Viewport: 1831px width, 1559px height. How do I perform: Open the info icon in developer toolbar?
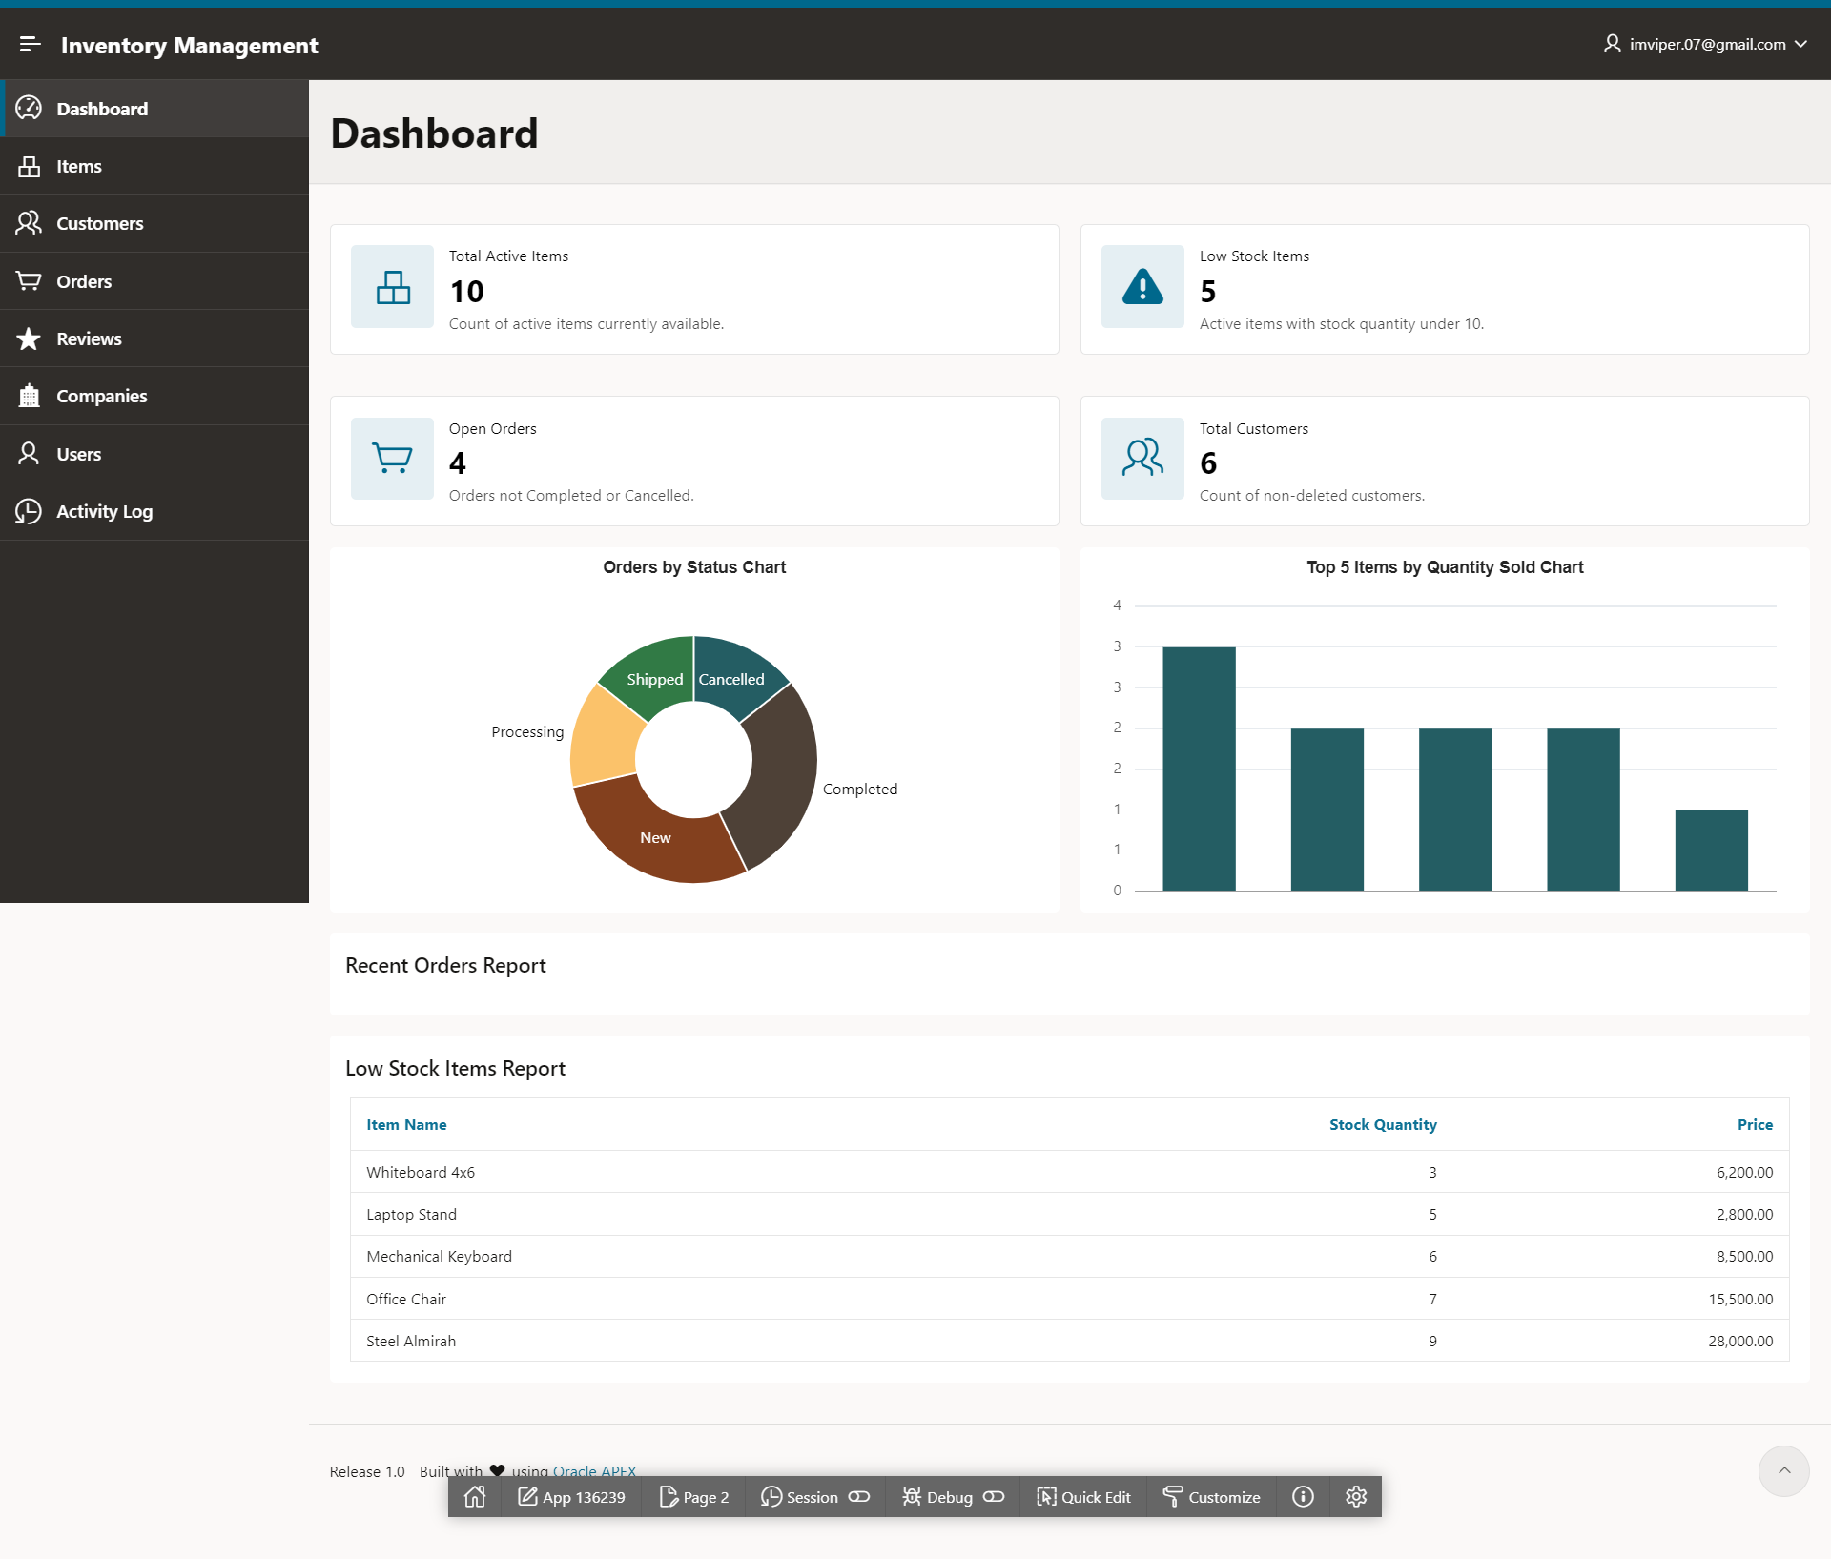tap(1303, 1497)
